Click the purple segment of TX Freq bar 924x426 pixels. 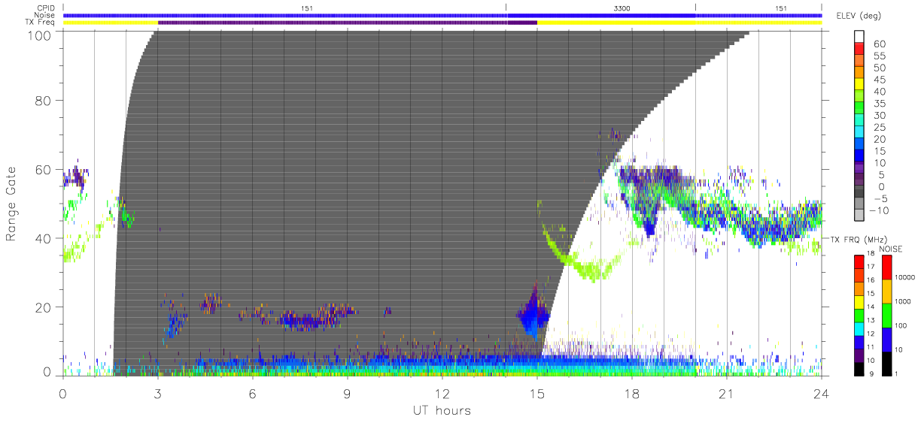(x=348, y=23)
